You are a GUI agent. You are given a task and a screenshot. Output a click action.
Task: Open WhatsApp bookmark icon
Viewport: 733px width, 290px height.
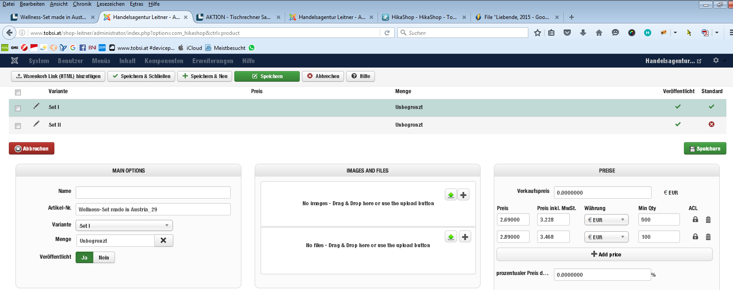point(252,48)
